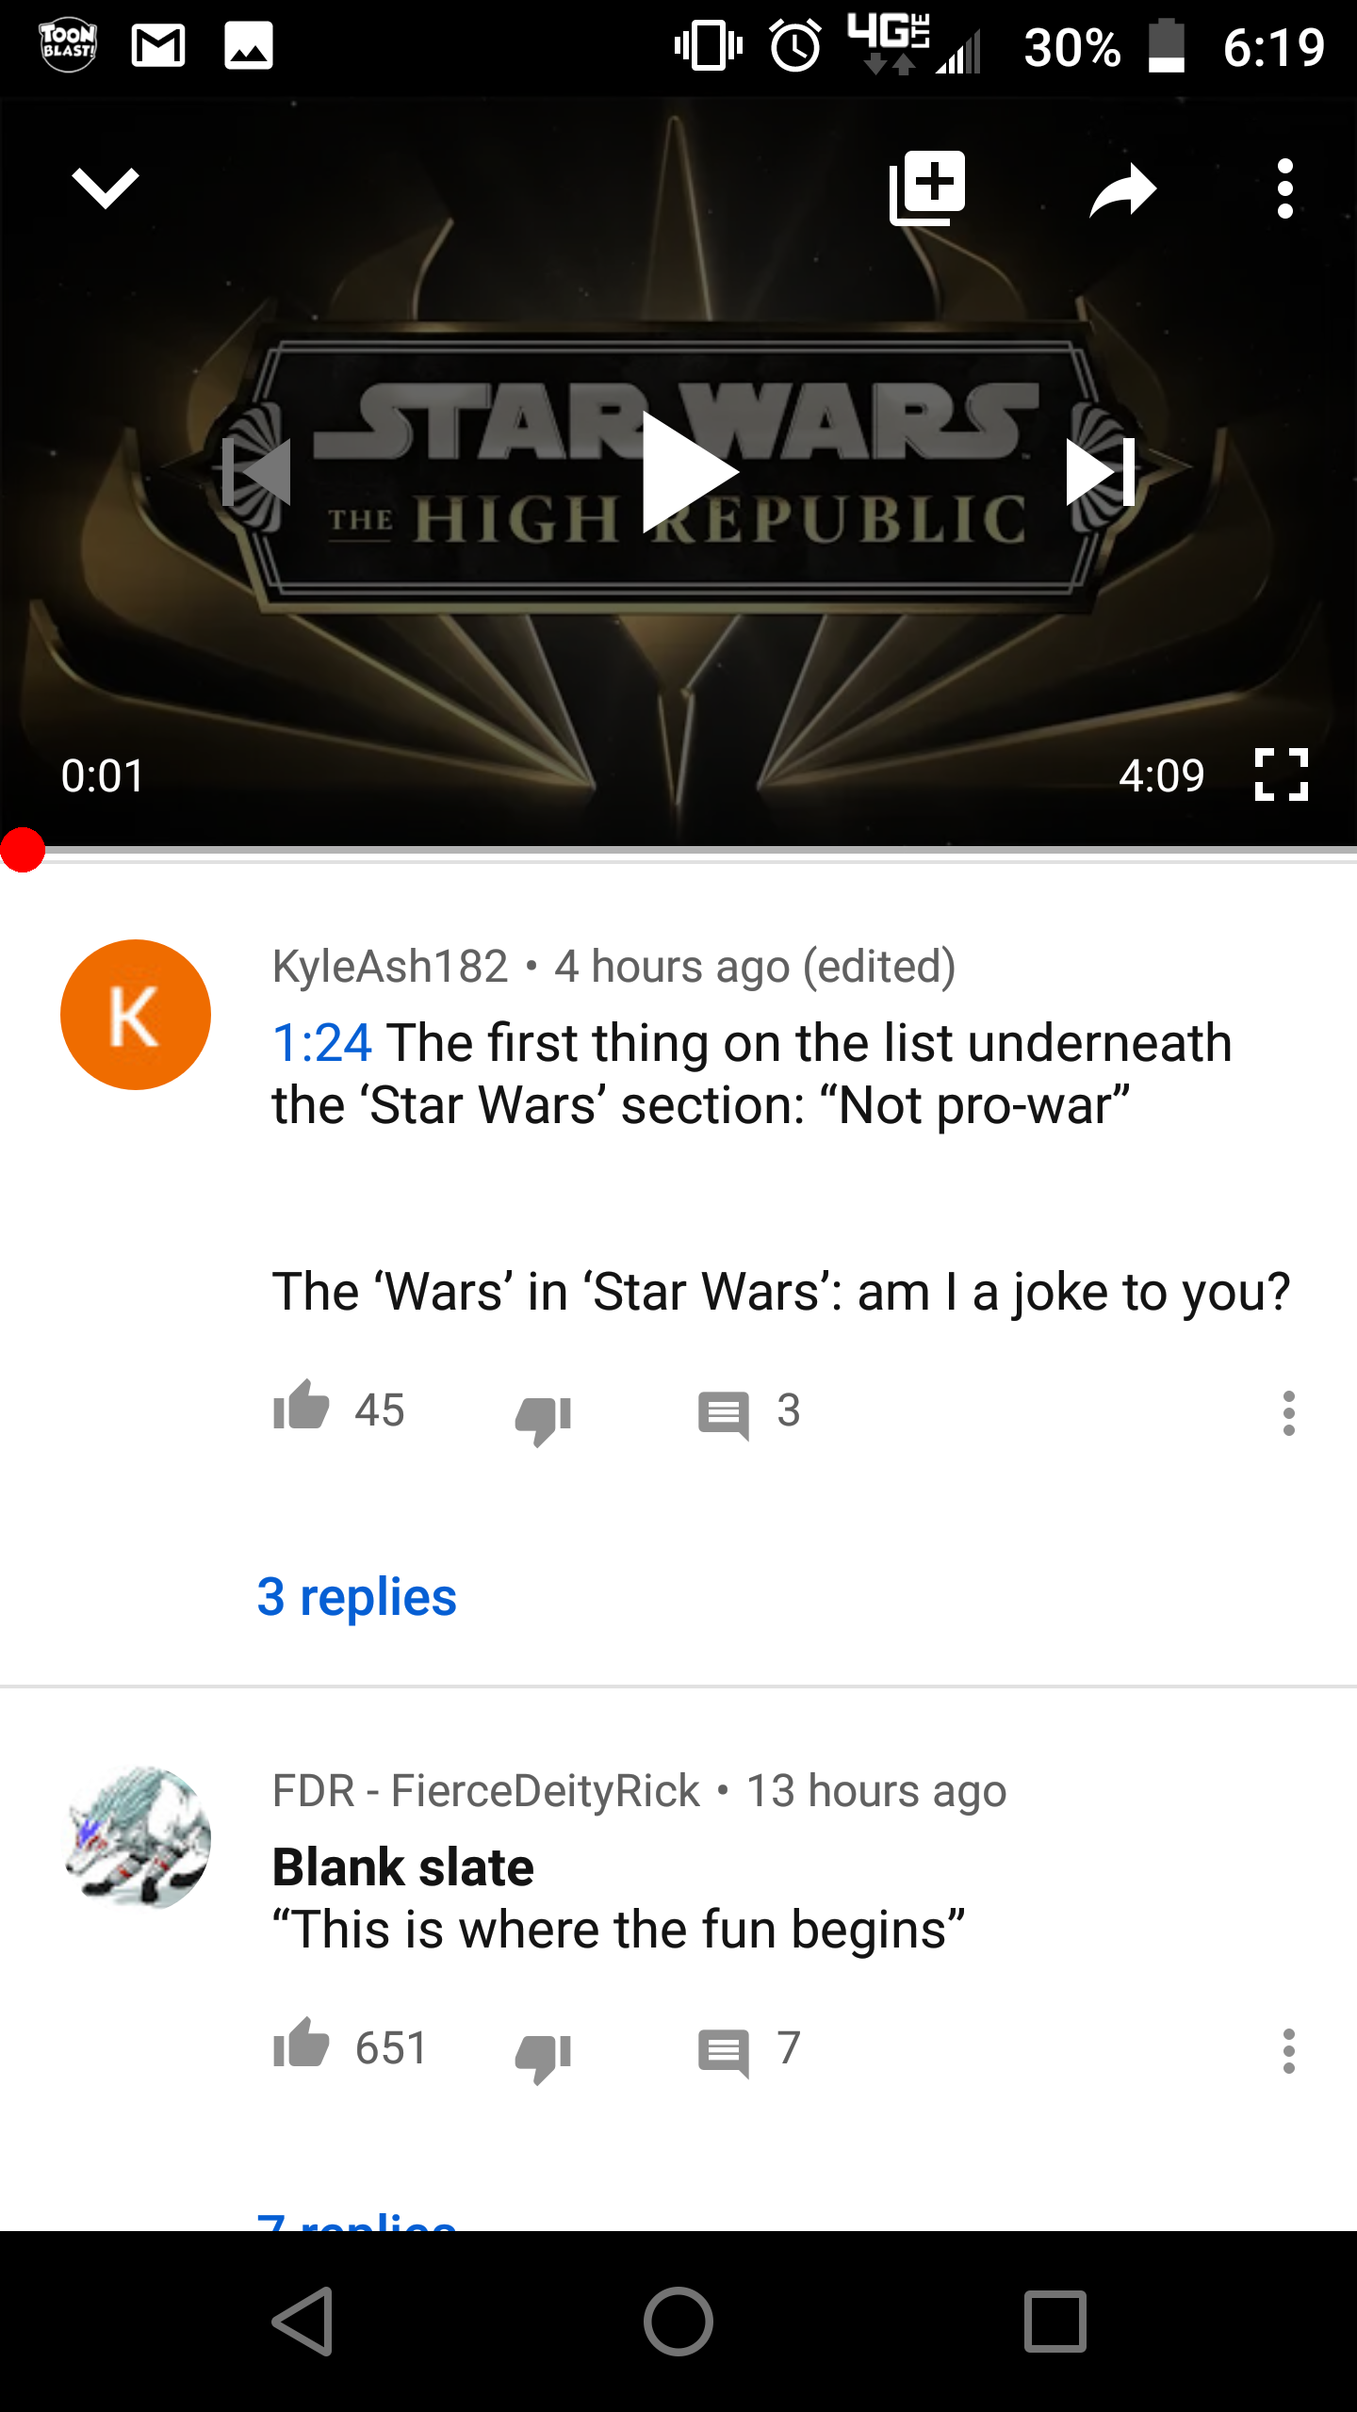Open reply icon on FierceDeityRick's comment
This screenshot has height=2412, width=1357.
pyautogui.click(x=724, y=2053)
